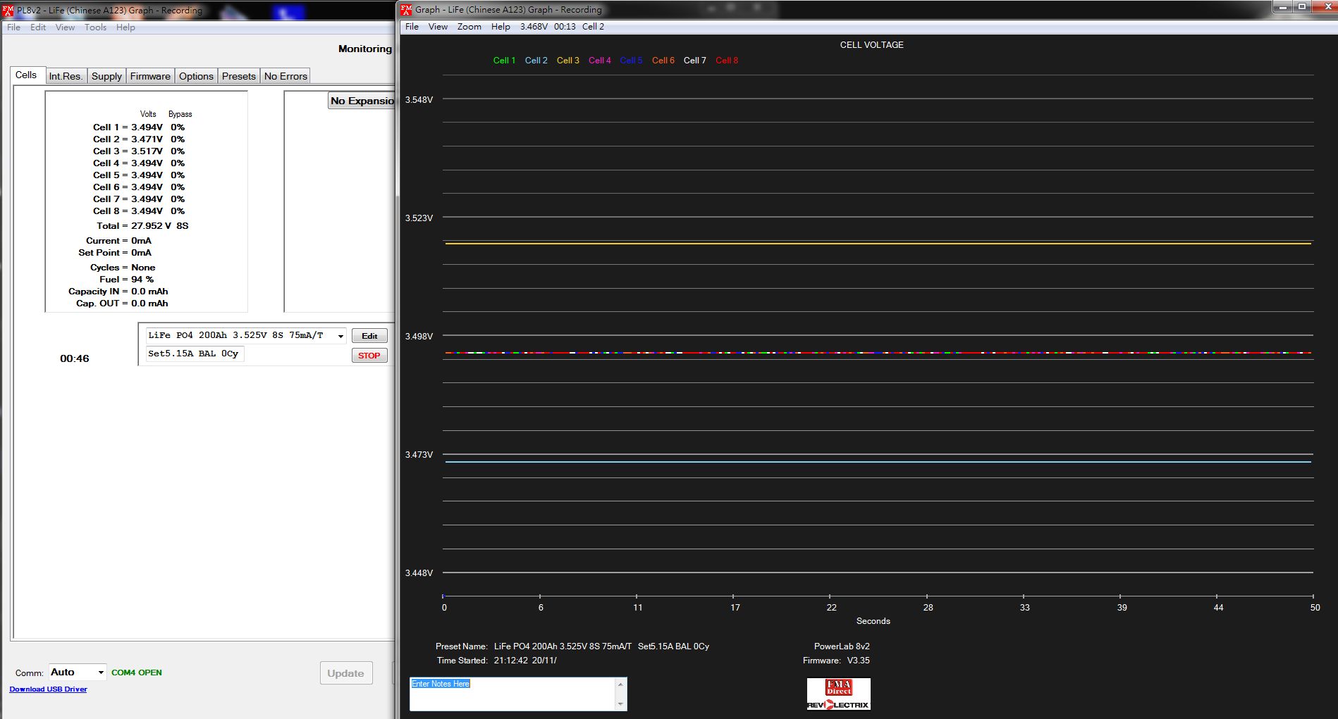The width and height of the screenshot is (1338, 719).
Task: Click the Graph window title bar icon
Action: coord(406,10)
